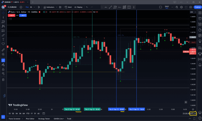Image resolution: width=202 pixels, height=121 pixels.
Task: Toggle lock all drawing tools
Action: 3,69
